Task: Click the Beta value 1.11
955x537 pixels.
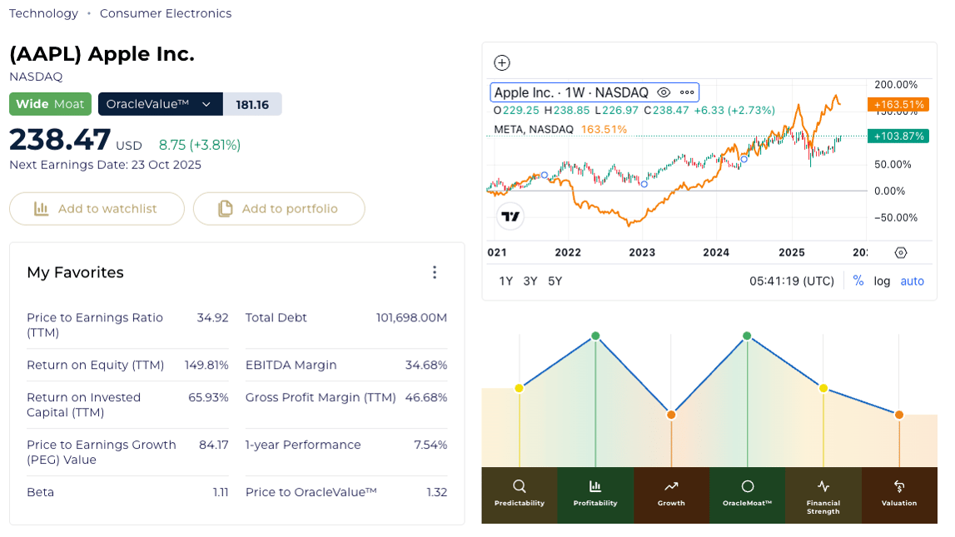Action: (221, 492)
